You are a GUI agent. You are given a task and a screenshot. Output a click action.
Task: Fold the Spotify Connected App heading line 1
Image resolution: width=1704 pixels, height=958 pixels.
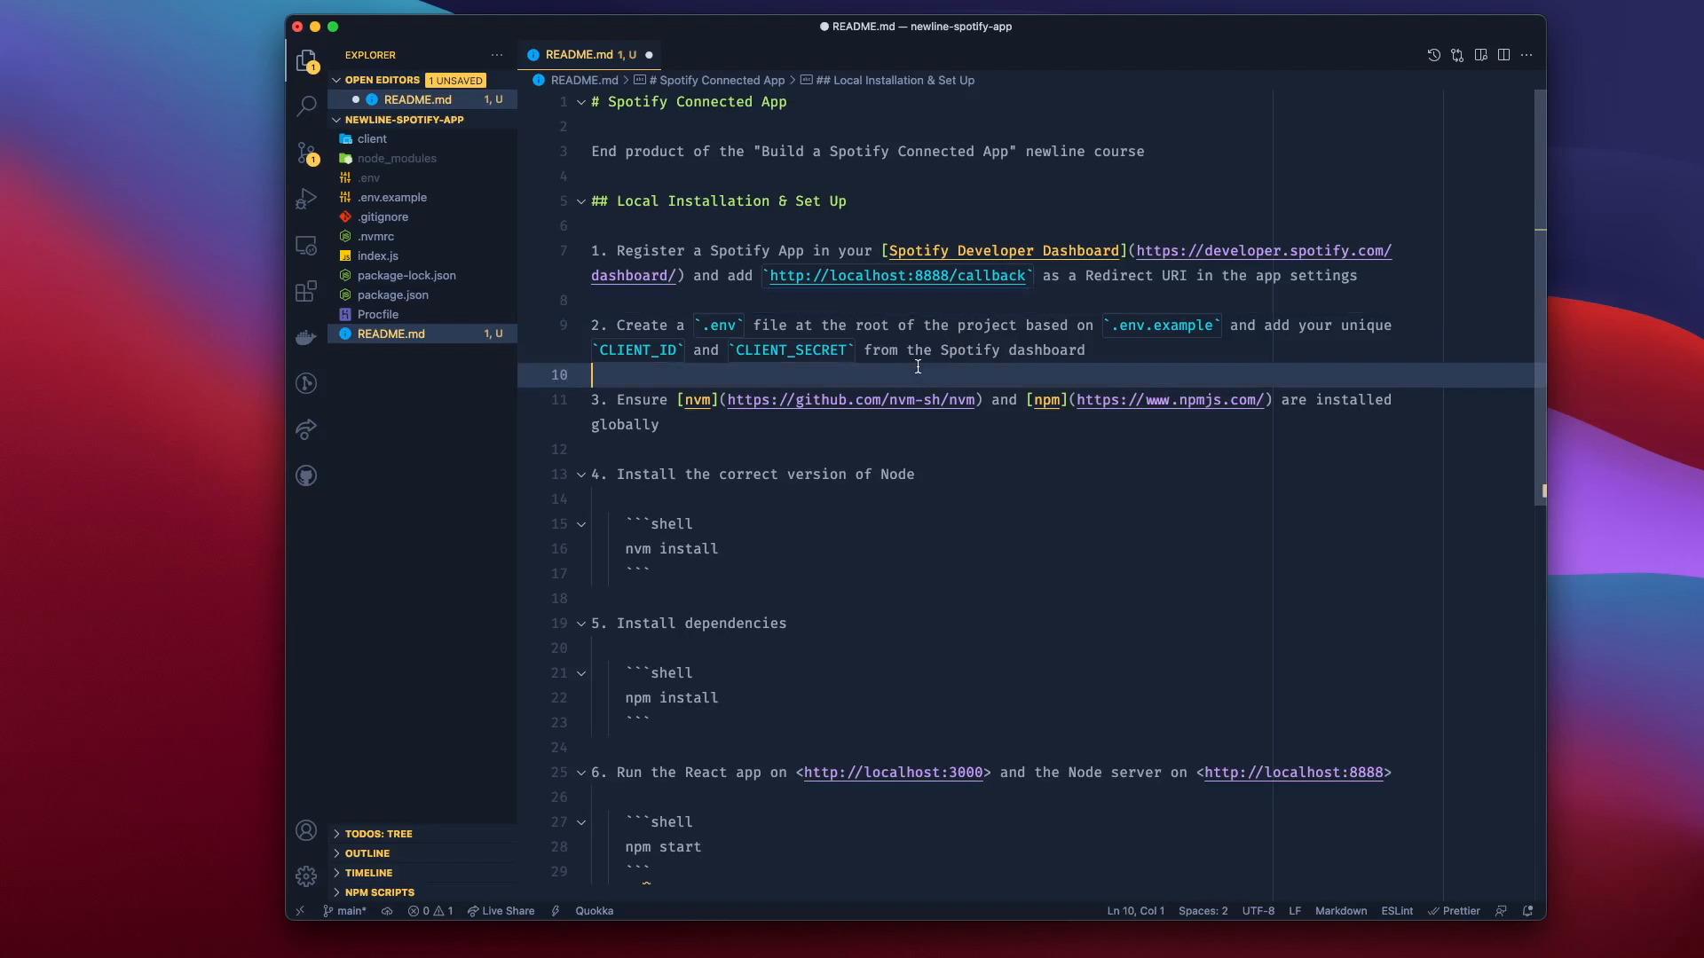coord(581,102)
